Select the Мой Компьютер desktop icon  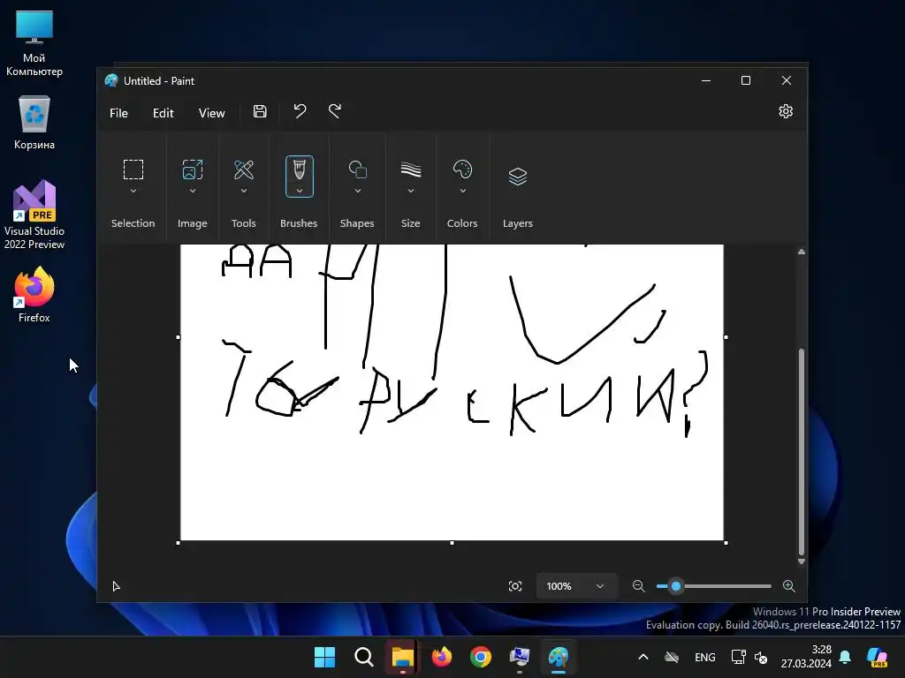34,44
